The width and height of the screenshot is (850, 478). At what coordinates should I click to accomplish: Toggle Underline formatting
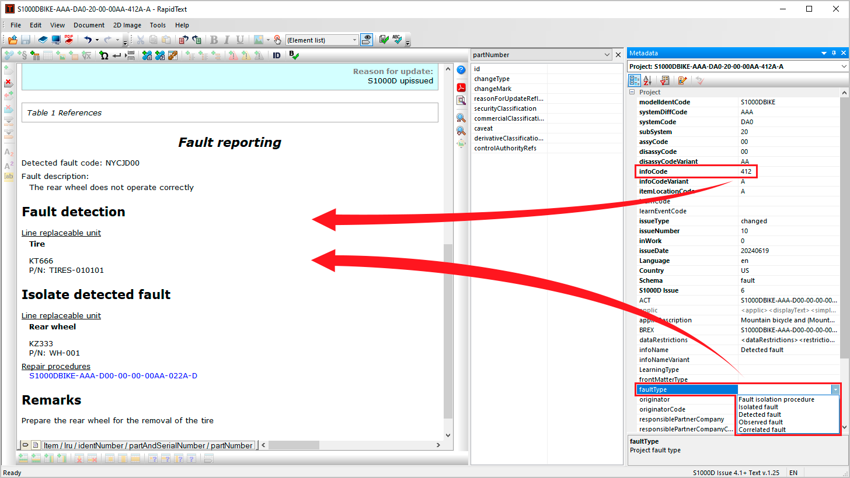(239, 40)
